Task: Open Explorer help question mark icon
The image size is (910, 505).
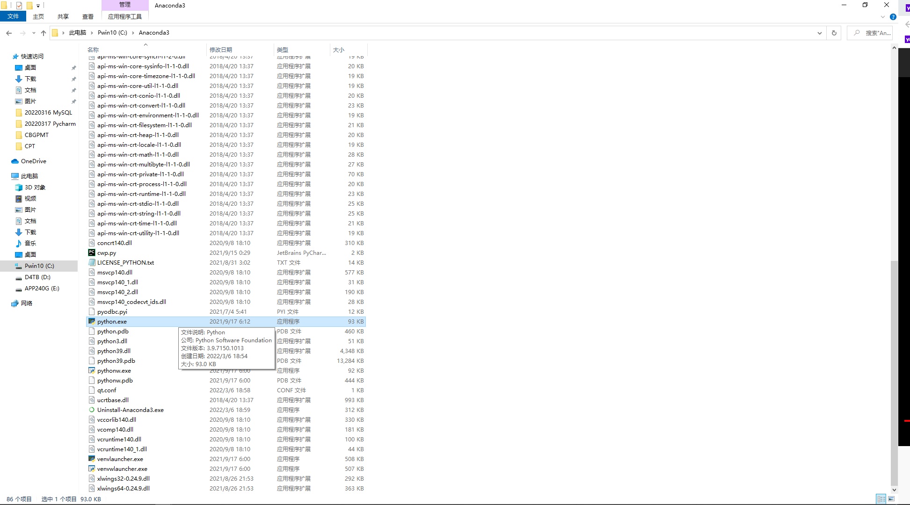Action: [893, 17]
